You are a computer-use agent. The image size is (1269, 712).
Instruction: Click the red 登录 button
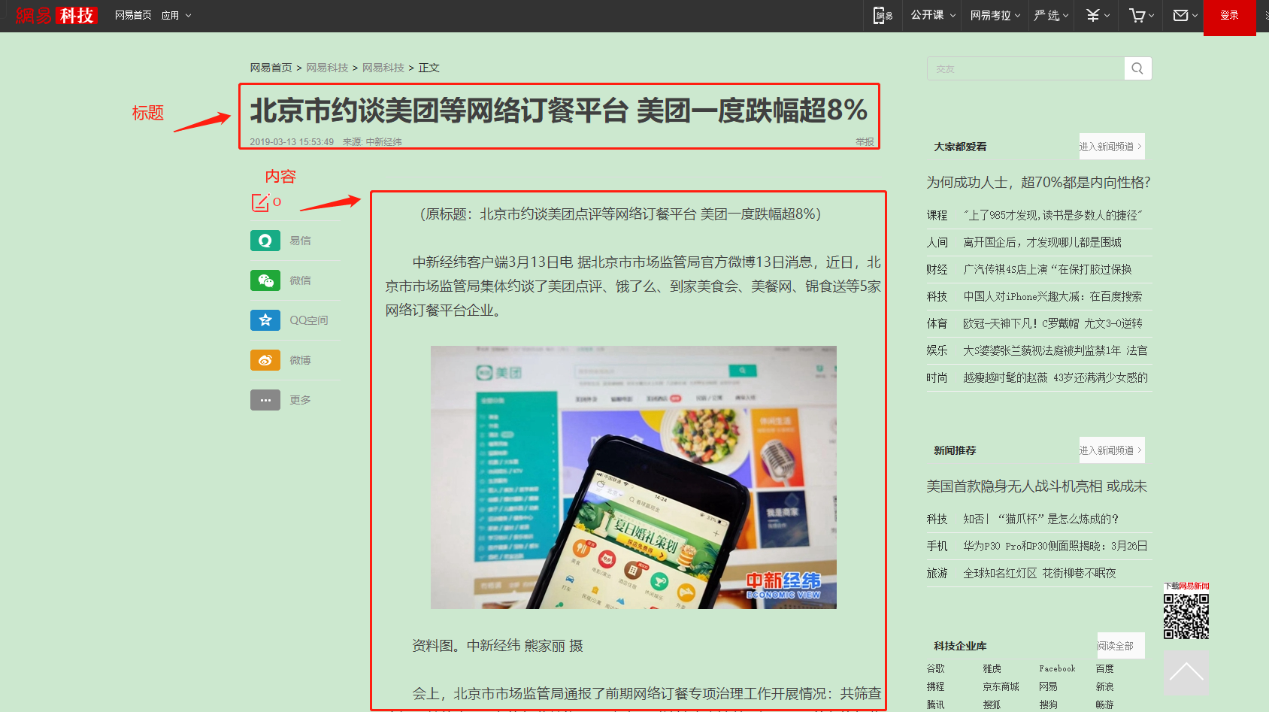click(x=1230, y=16)
